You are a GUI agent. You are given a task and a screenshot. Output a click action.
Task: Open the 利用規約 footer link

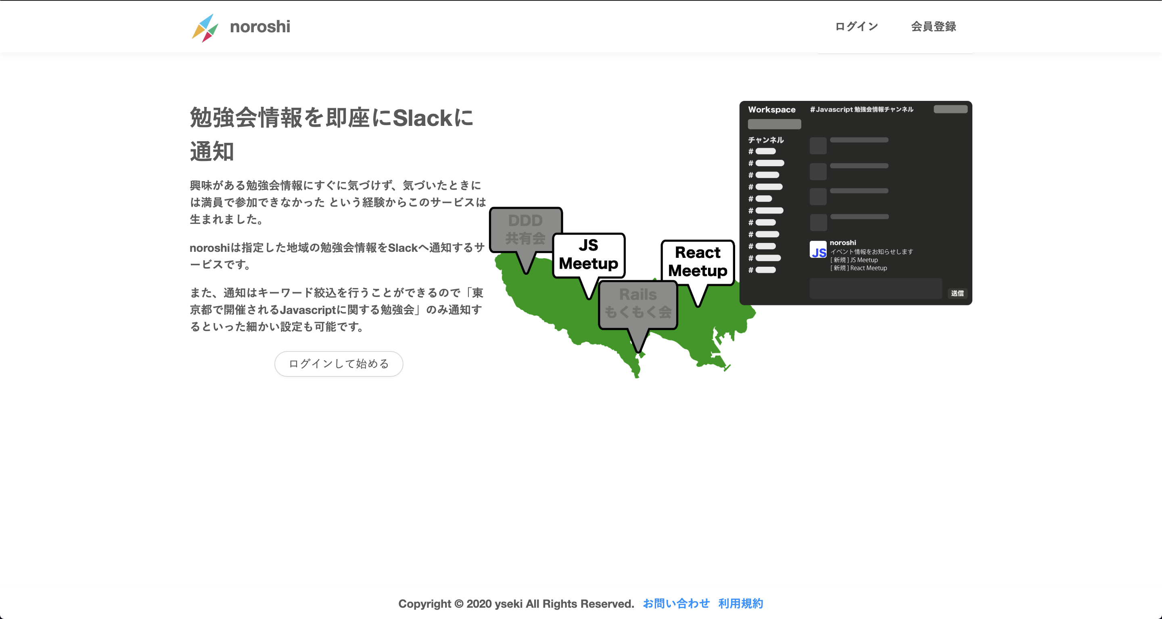pyautogui.click(x=741, y=604)
